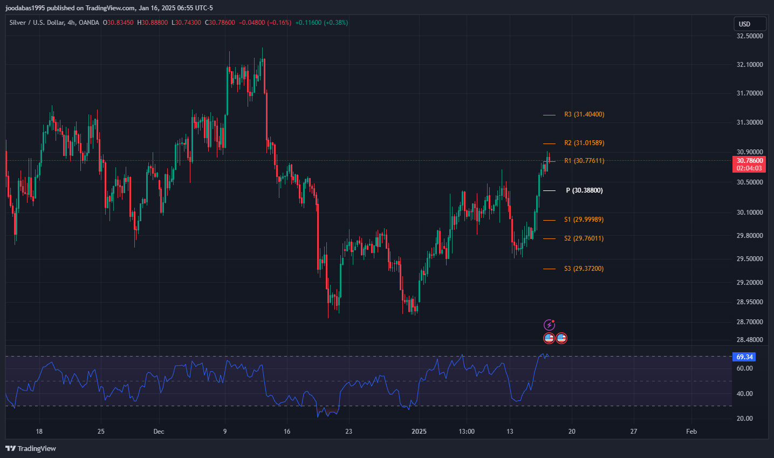Screen dimensions: 774x458
Task: Click the change value −0.04800 (−0.16%)
Action: point(265,23)
